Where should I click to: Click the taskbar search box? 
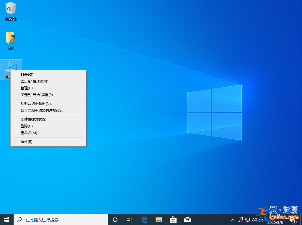coord(59,219)
